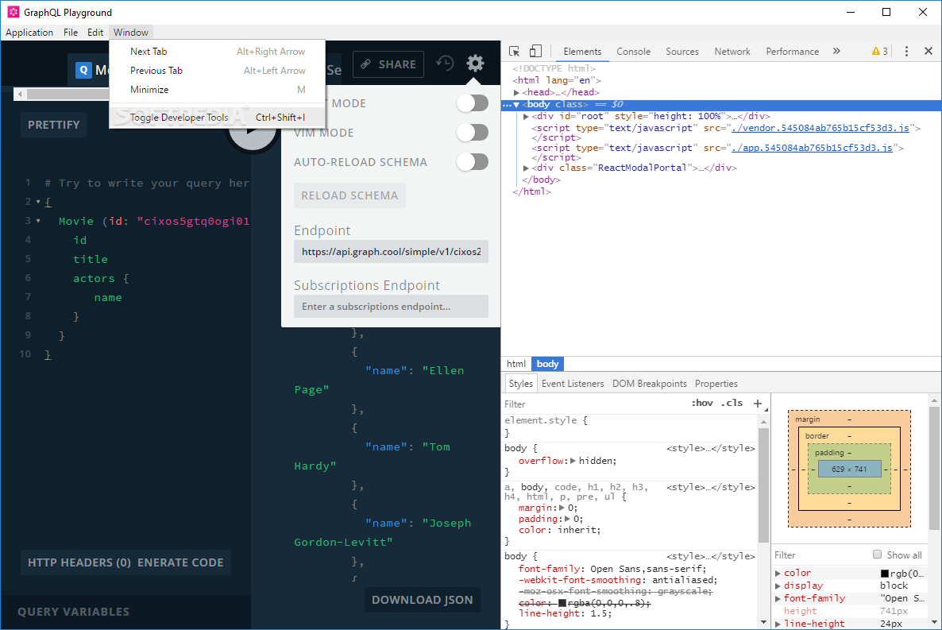This screenshot has width=942, height=630.
Task: Select Toggle Developer Tools entry
Action: point(218,118)
